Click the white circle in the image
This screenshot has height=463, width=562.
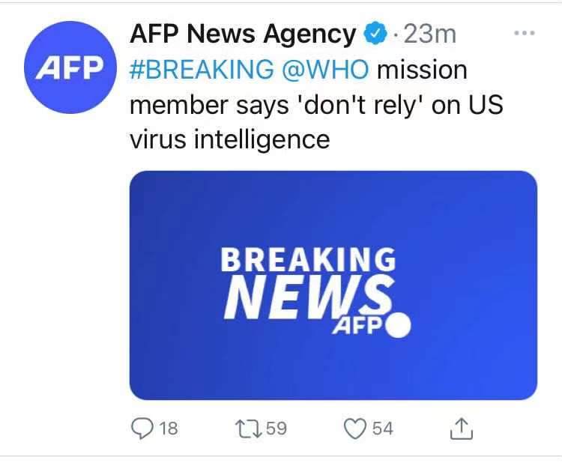(398, 327)
